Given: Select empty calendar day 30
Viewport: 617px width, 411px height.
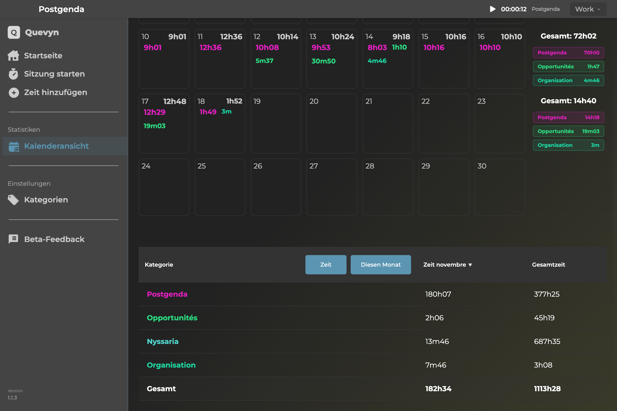Looking at the screenshot, I should (500, 187).
